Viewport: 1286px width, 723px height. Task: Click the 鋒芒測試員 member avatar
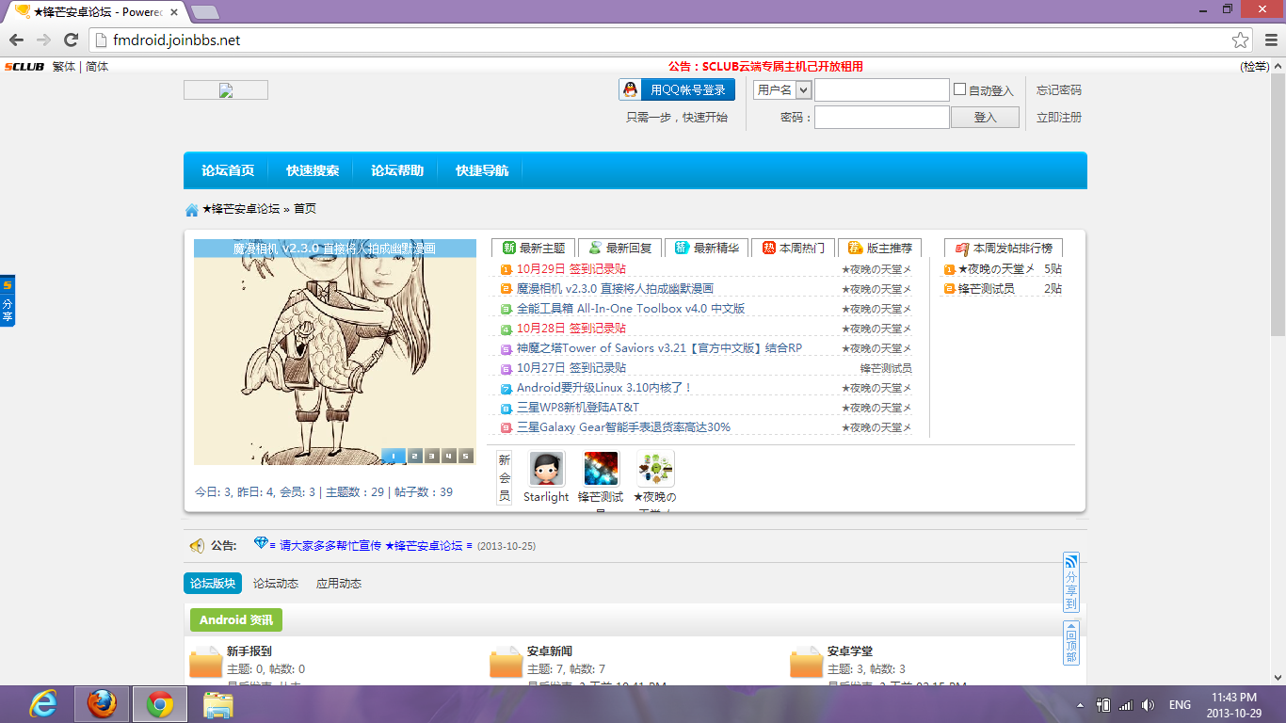pyautogui.click(x=601, y=468)
